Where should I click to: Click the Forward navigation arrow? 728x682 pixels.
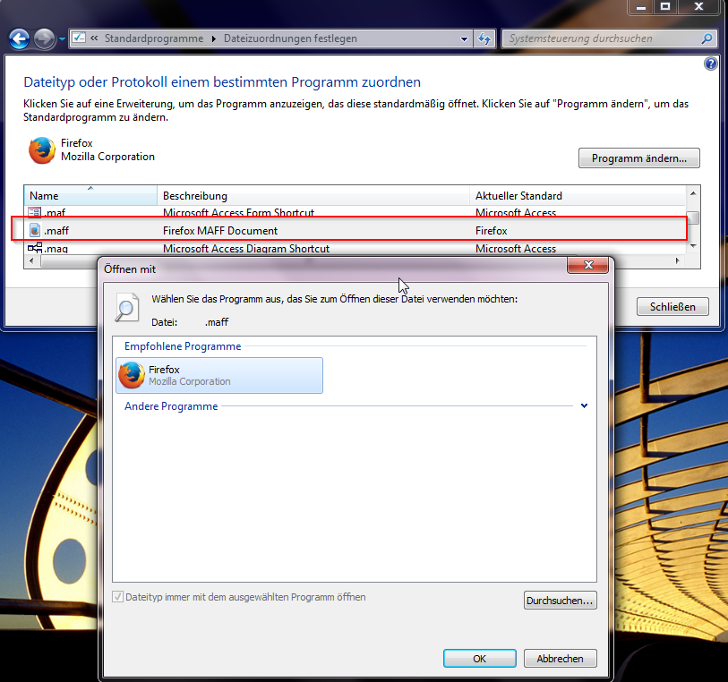point(44,38)
